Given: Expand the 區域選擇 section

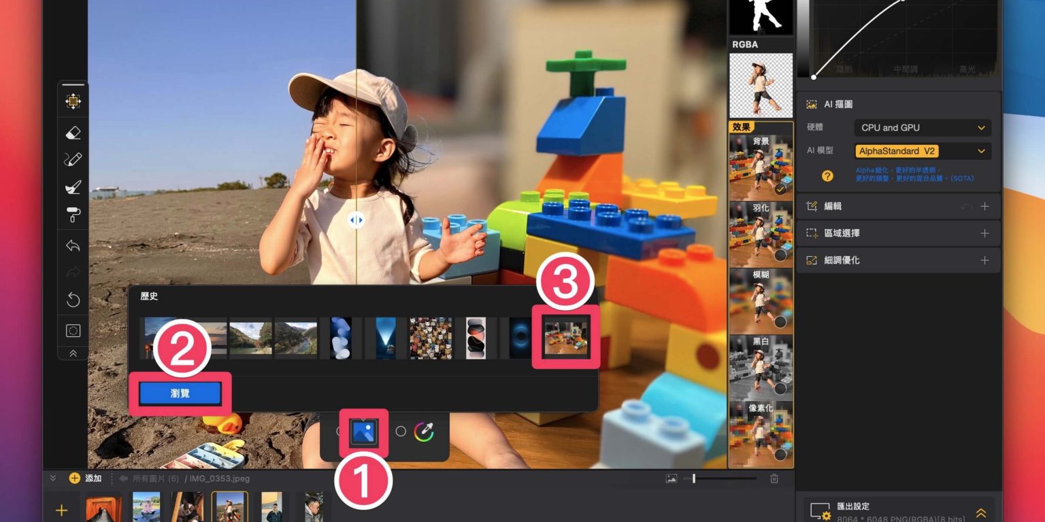Looking at the screenshot, I should [984, 233].
